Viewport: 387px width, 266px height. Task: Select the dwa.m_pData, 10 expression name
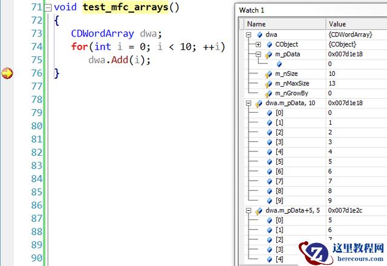tap(290, 103)
